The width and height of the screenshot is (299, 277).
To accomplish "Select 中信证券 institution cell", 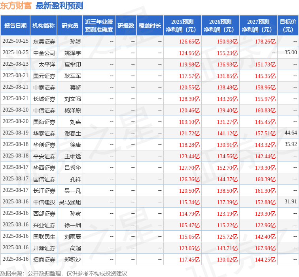I will tap(44, 110).
